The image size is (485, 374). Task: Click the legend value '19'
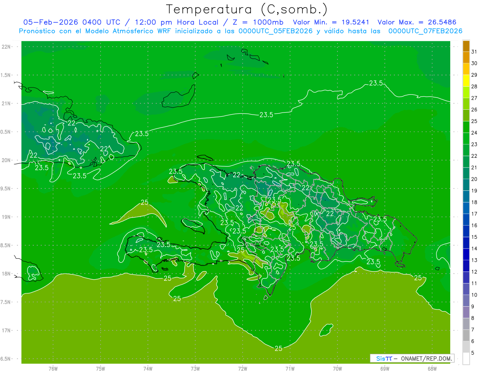click(x=474, y=190)
